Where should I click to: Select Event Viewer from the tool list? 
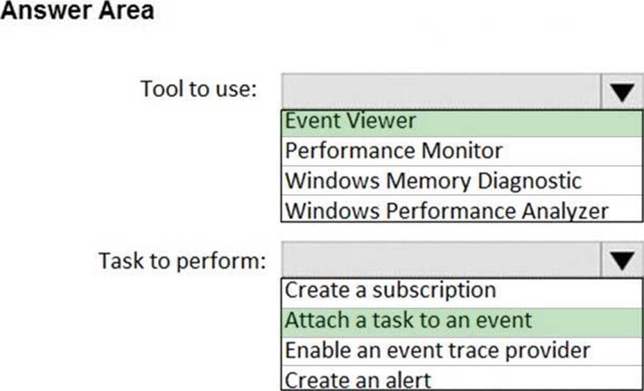coord(350,121)
